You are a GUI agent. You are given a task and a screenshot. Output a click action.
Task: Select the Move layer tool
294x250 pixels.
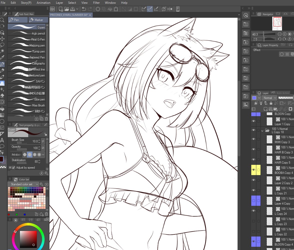pyautogui.click(x=2, y=39)
